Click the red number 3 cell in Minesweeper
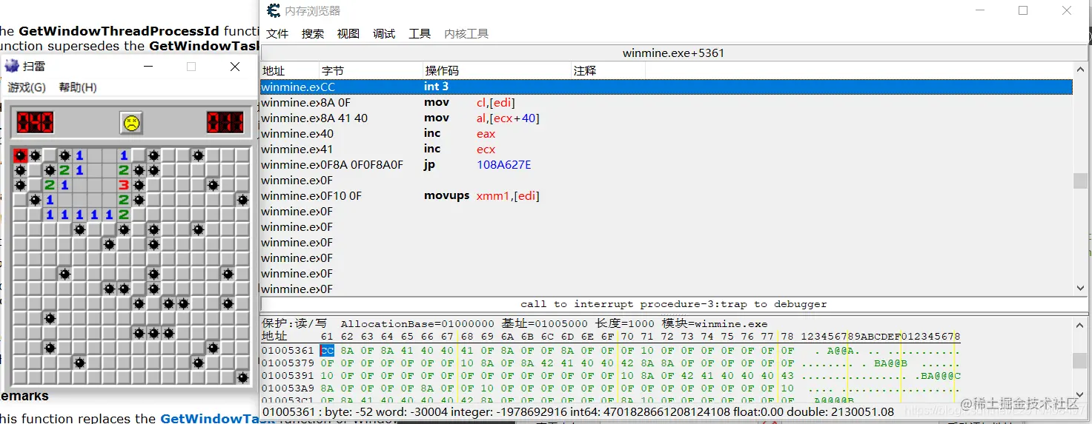This screenshot has width=1092, height=424. click(x=124, y=185)
